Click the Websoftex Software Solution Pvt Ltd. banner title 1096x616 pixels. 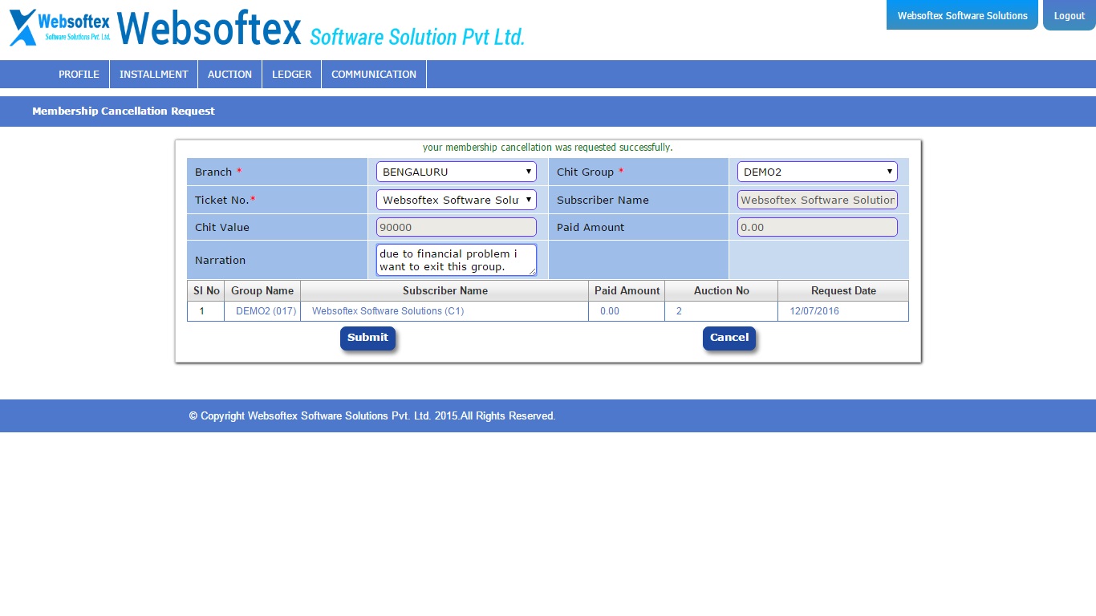pyautogui.click(x=321, y=27)
